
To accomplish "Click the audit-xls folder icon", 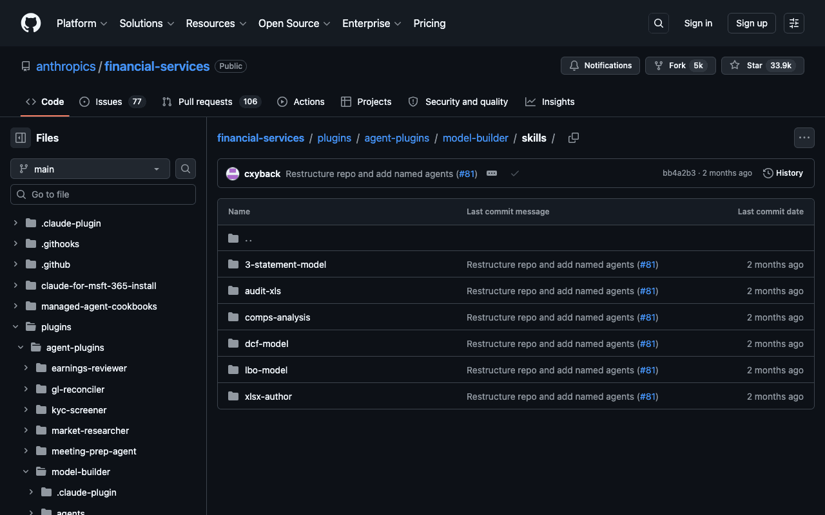I will (233, 291).
